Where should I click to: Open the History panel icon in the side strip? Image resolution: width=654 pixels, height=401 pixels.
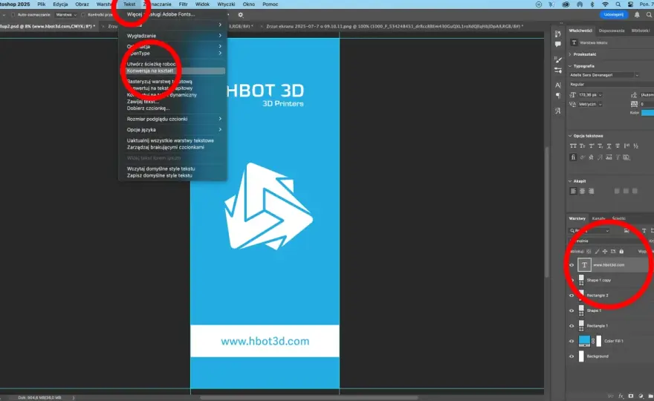point(557,33)
